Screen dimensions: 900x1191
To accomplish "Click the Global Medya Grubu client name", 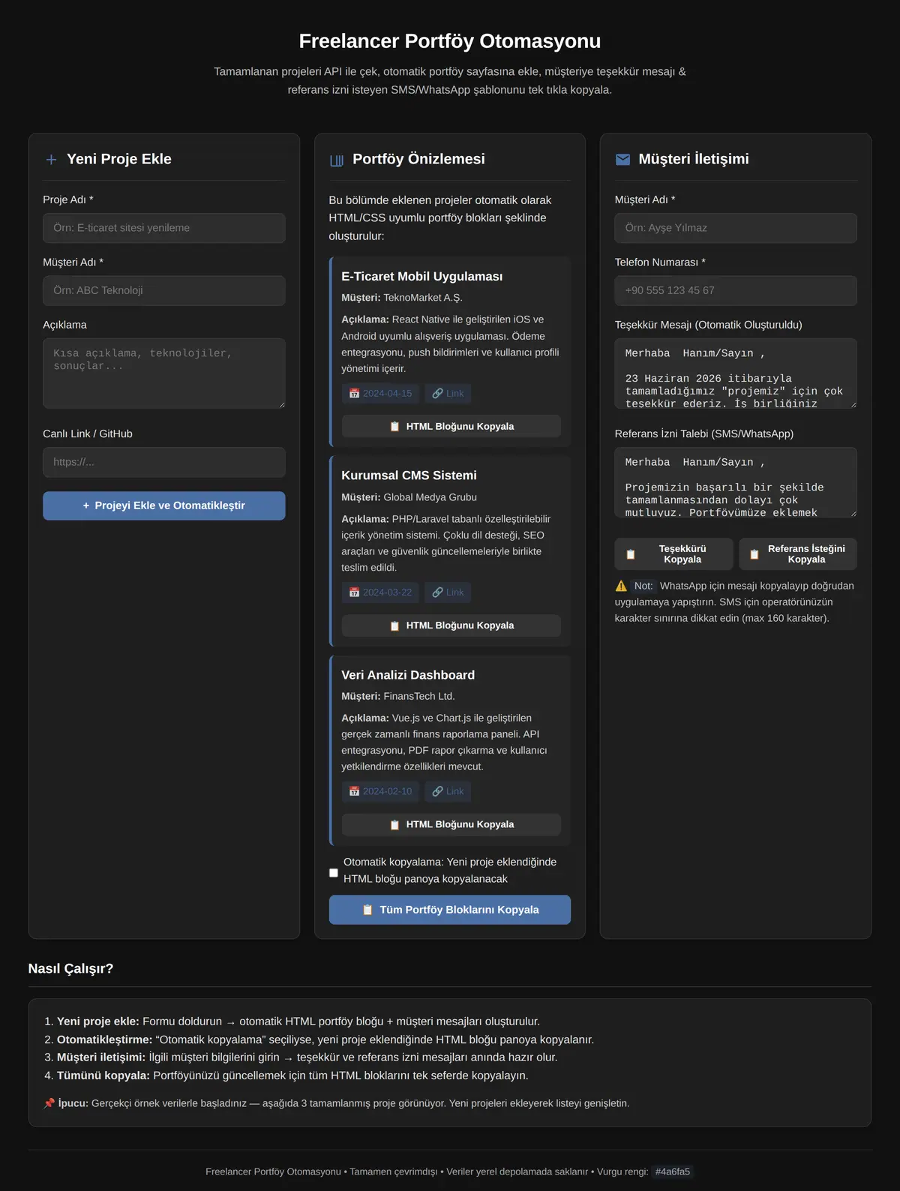I will pyautogui.click(x=430, y=497).
